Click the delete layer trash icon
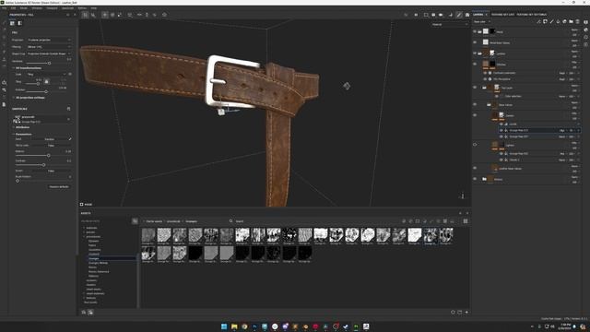590x332 pixels. coord(577,22)
